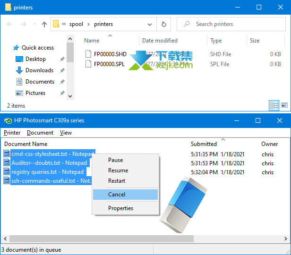Go up one folder level
The height and width of the screenshot is (255, 291).
click(44, 24)
